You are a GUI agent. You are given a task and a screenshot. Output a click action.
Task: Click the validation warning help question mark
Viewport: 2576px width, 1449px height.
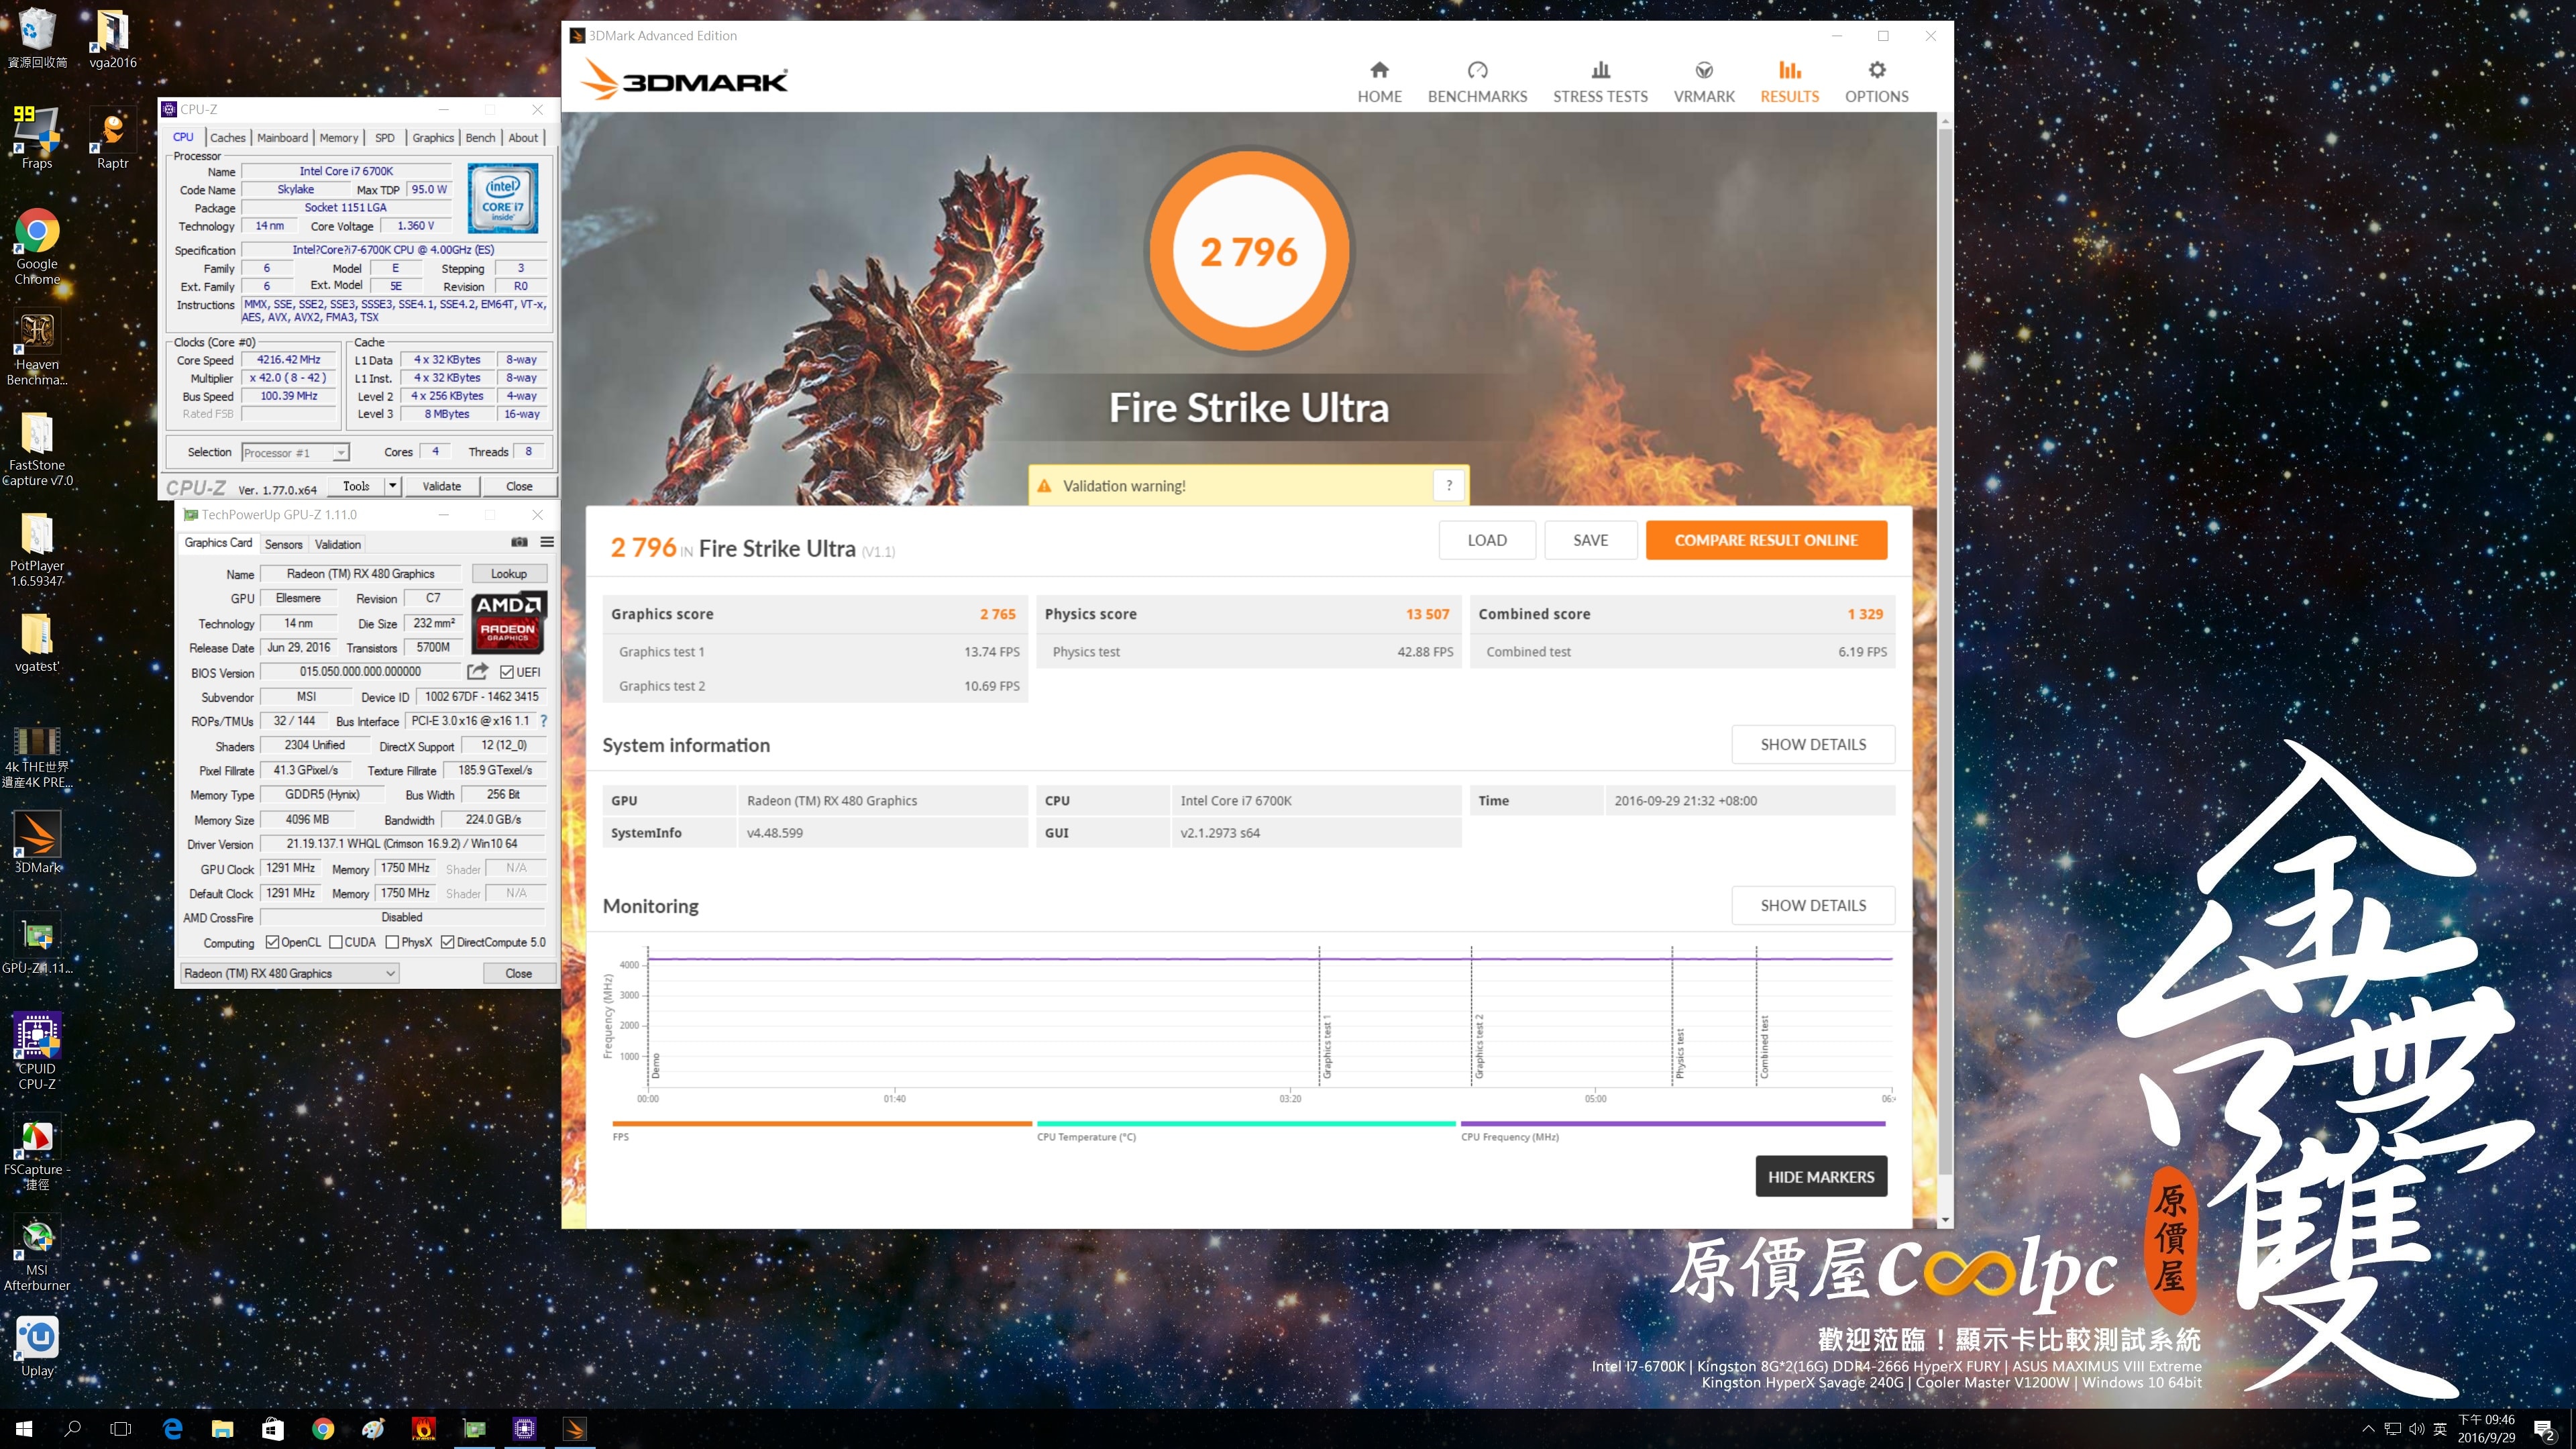click(1448, 486)
